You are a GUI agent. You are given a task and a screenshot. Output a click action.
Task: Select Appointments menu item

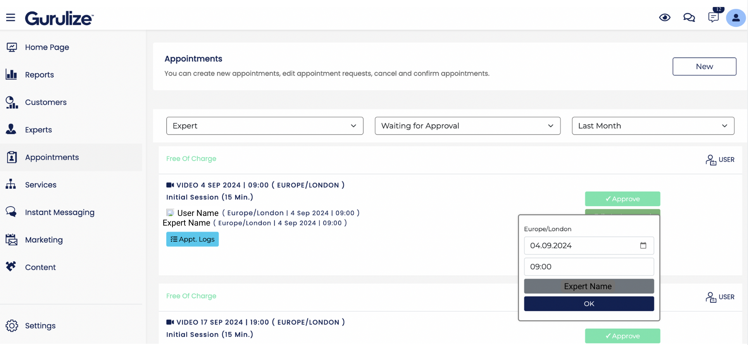[52, 157]
